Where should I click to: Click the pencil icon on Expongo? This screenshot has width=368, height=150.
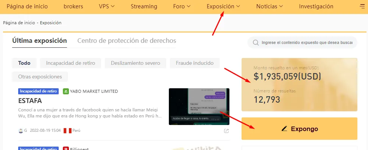pos(284,129)
